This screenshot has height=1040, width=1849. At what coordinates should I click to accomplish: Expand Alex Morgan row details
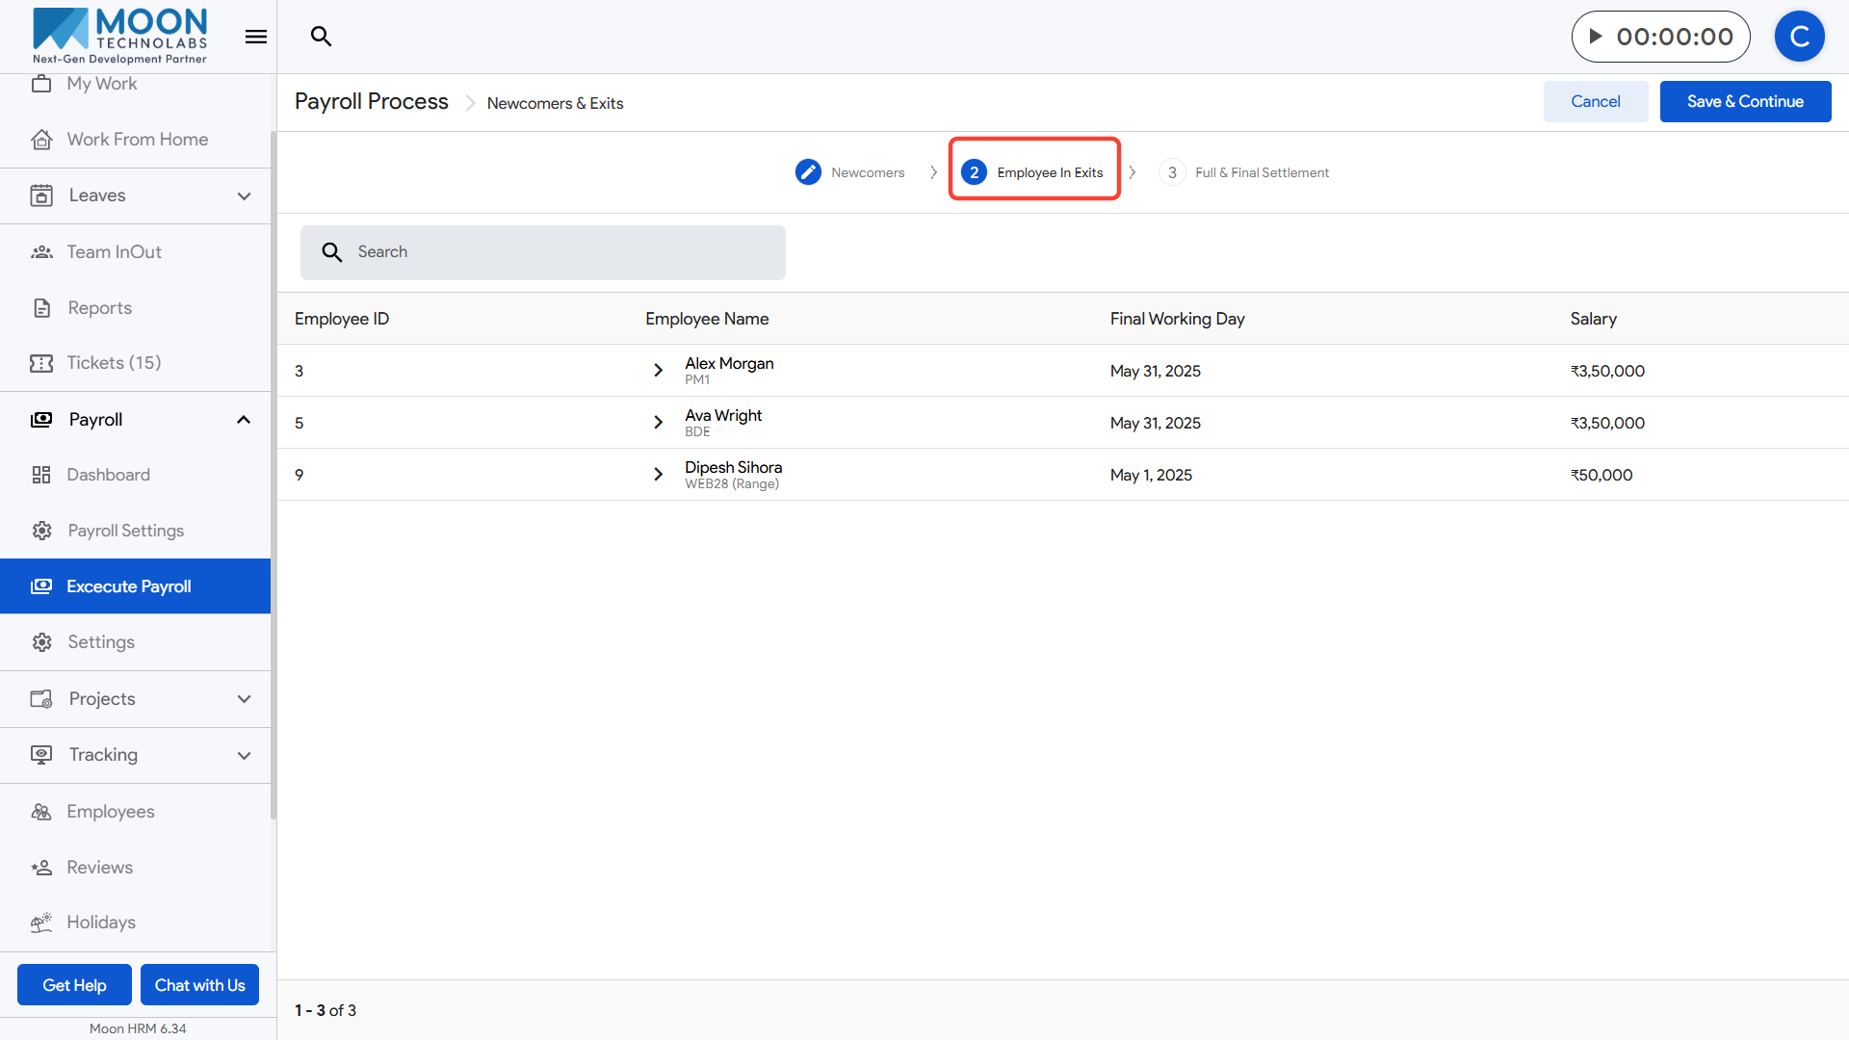pyautogui.click(x=658, y=371)
